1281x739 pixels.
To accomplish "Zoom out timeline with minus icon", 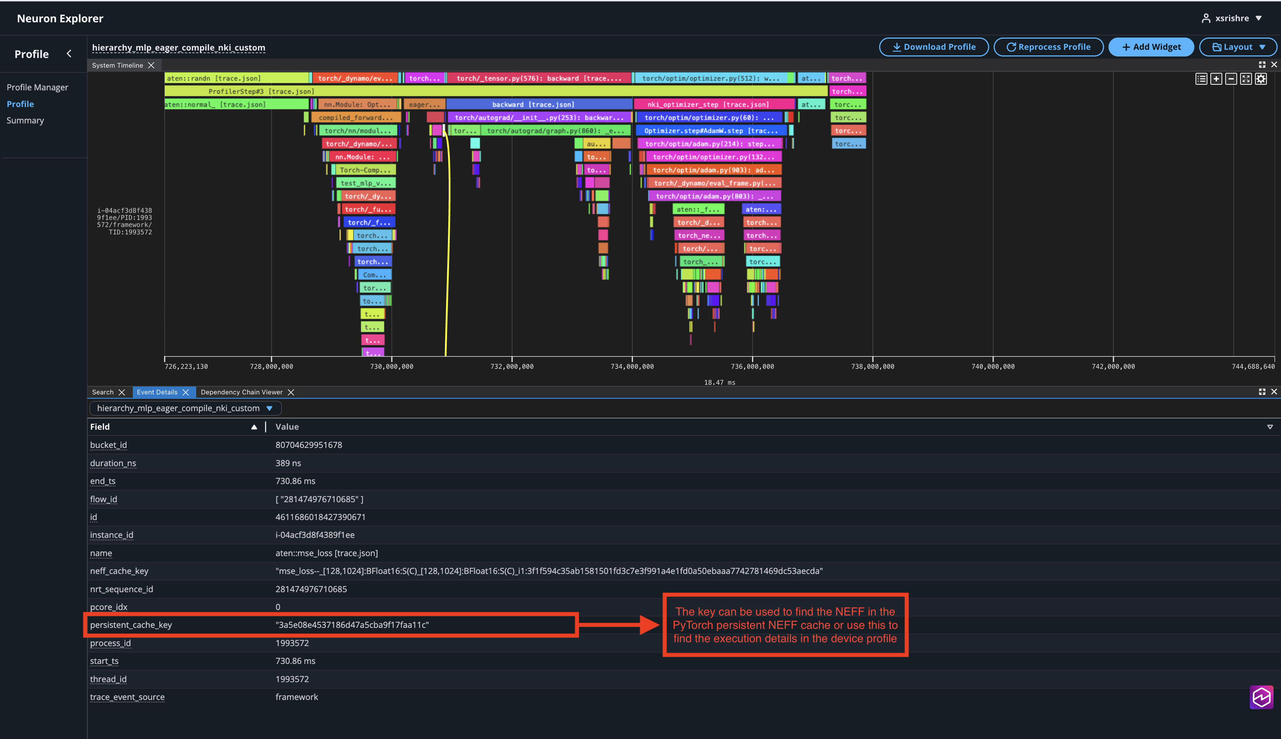I will [1231, 79].
